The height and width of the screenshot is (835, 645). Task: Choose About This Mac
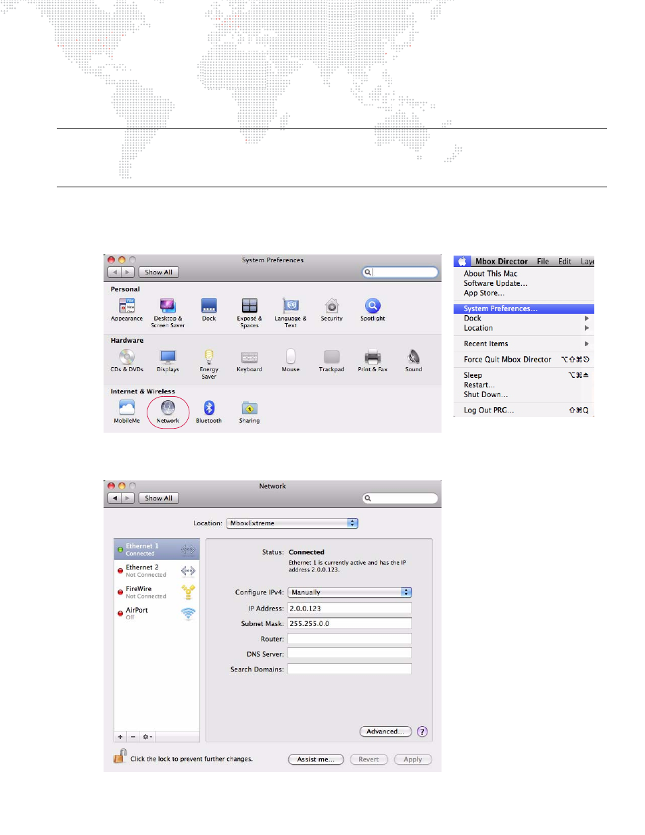click(x=490, y=274)
